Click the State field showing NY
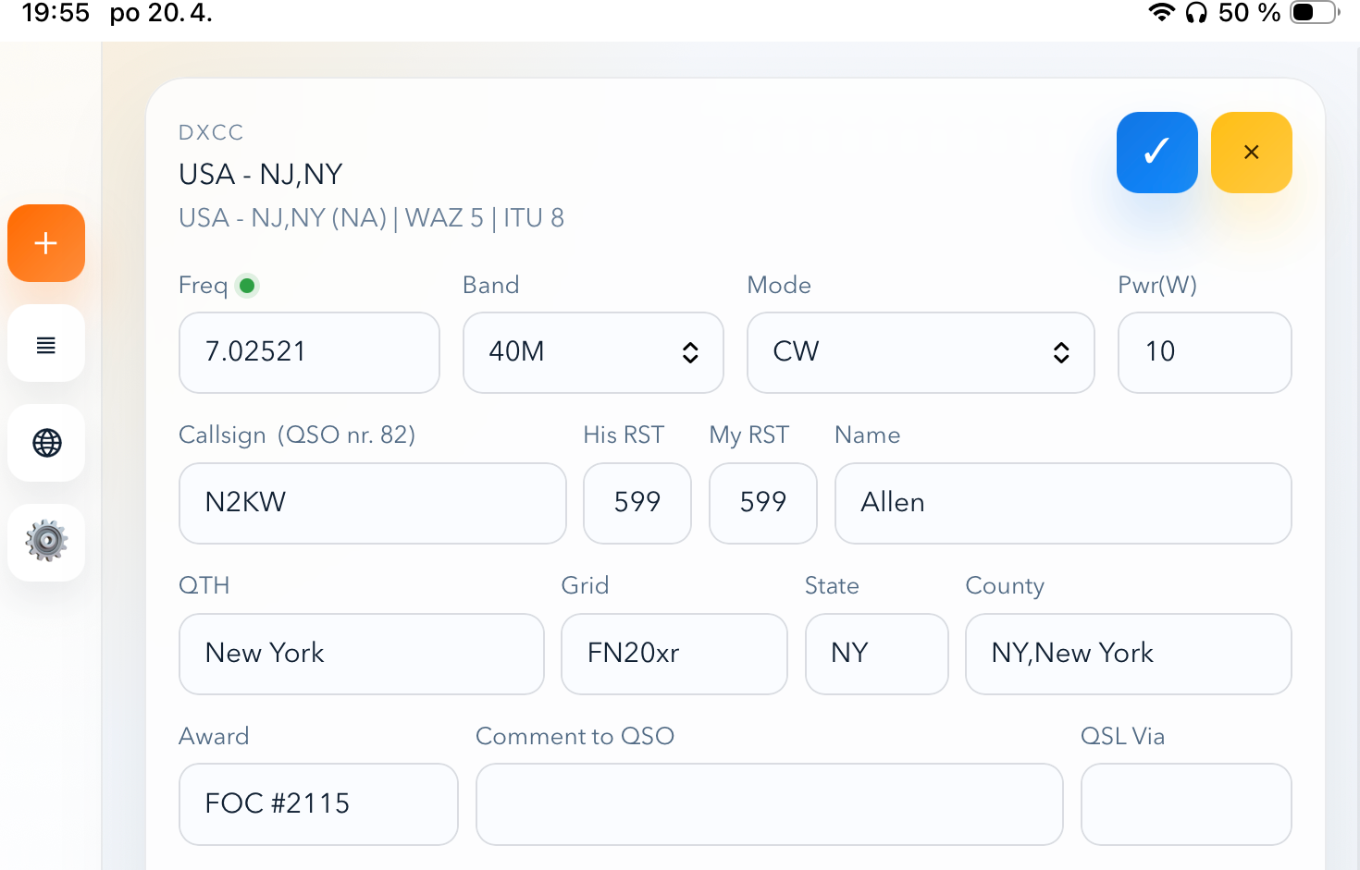Image resolution: width=1360 pixels, height=870 pixels. point(876,654)
